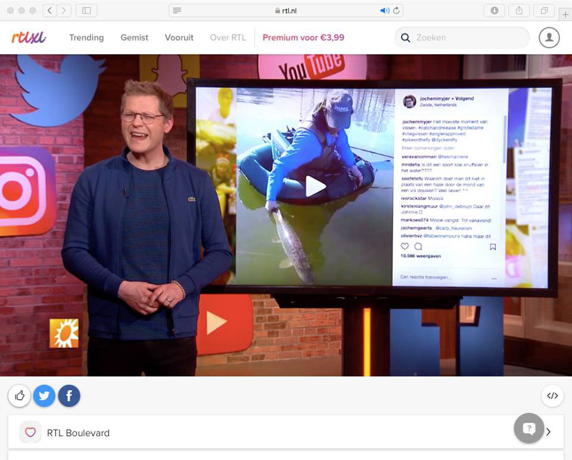Click the Premium voor €3,99 link
Screen dimensions: 572x460
tap(303, 38)
